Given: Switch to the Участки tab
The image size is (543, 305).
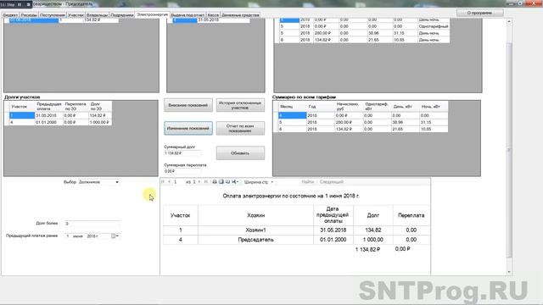Looking at the screenshot, I should 76,15.
